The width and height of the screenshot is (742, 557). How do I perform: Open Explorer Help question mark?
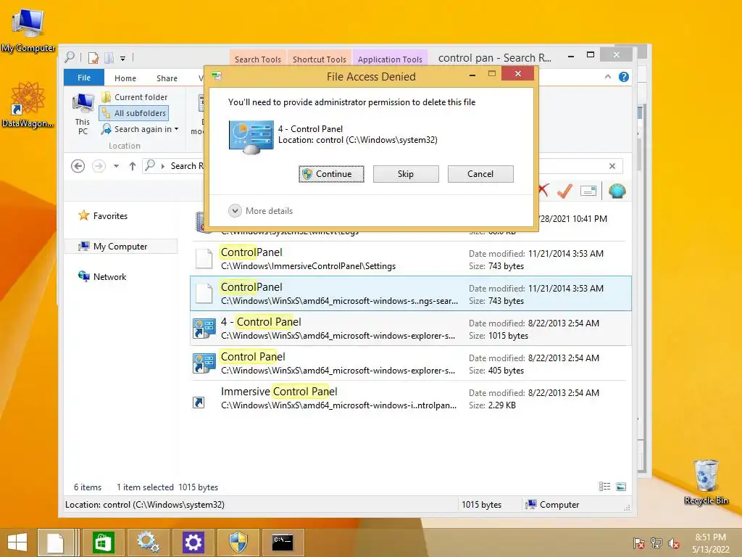pyautogui.click(x=624, y=77)
